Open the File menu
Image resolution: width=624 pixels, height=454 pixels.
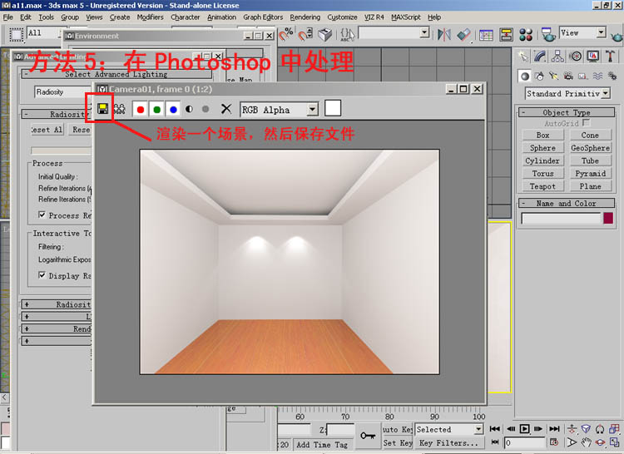8,17
